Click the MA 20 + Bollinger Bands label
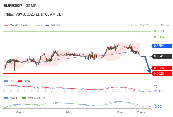The image size is (173, 117). pyautogui.click(x=26, y=25)
